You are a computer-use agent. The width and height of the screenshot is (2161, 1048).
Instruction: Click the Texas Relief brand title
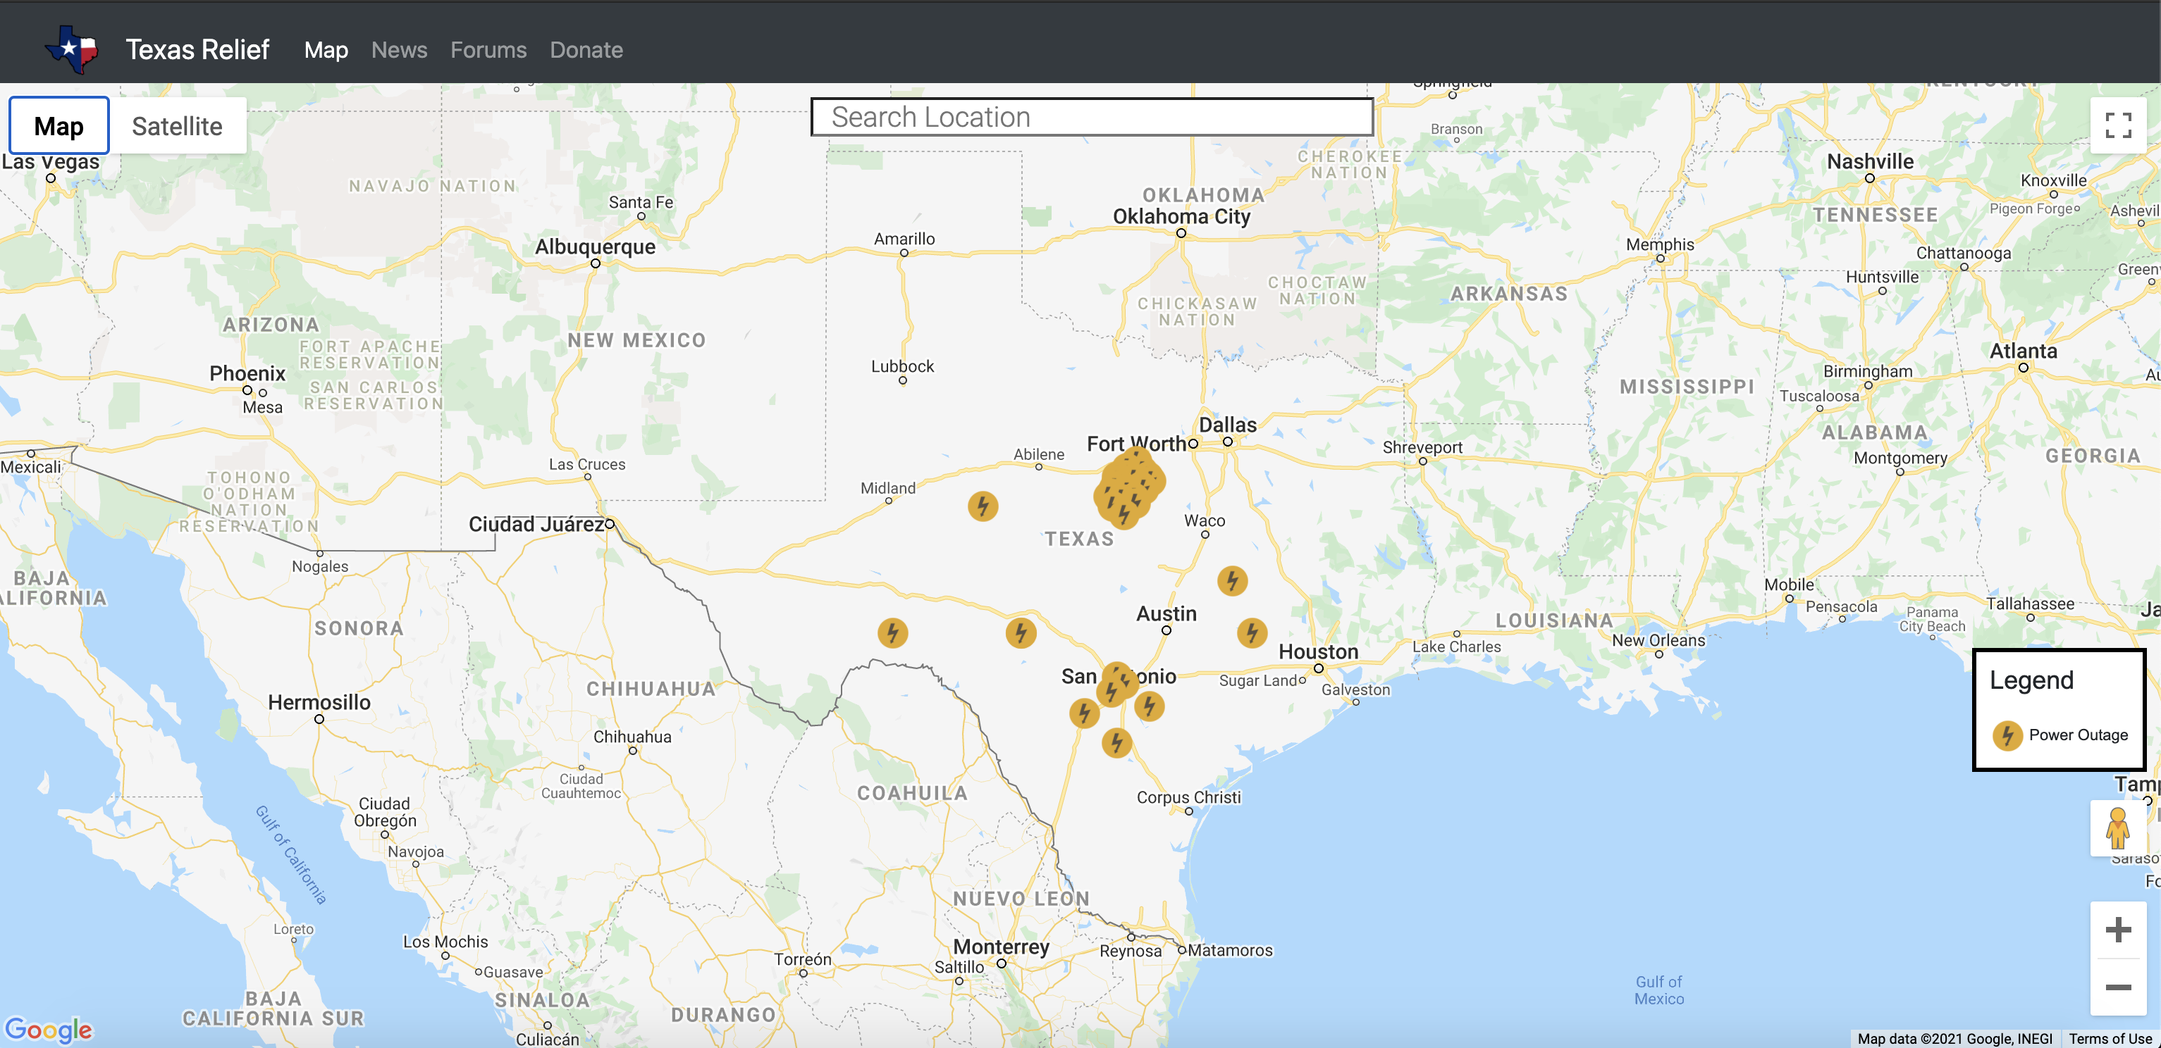197,49
